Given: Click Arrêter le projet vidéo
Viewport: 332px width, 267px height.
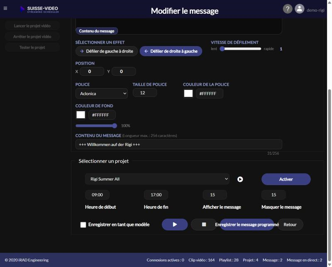Looking at the screenshot, I should point(32,37).
